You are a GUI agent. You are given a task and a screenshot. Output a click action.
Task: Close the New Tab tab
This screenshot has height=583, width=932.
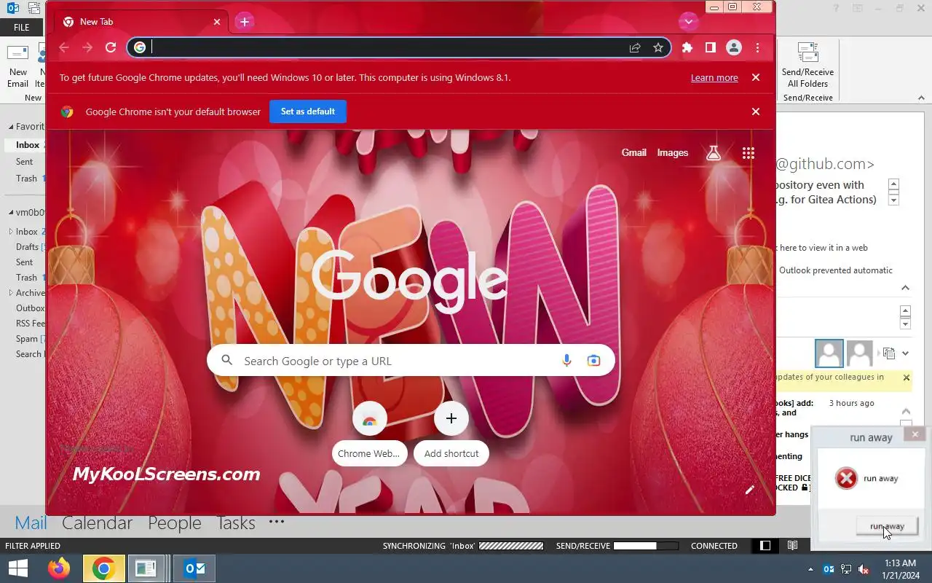click(x=216, y=22)
